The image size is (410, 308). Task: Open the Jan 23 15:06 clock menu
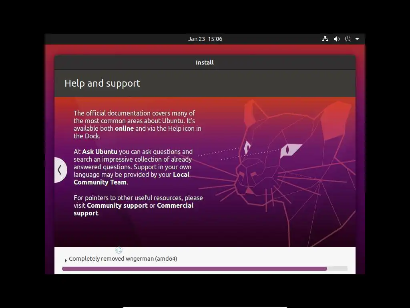click(x=205, y=39)
